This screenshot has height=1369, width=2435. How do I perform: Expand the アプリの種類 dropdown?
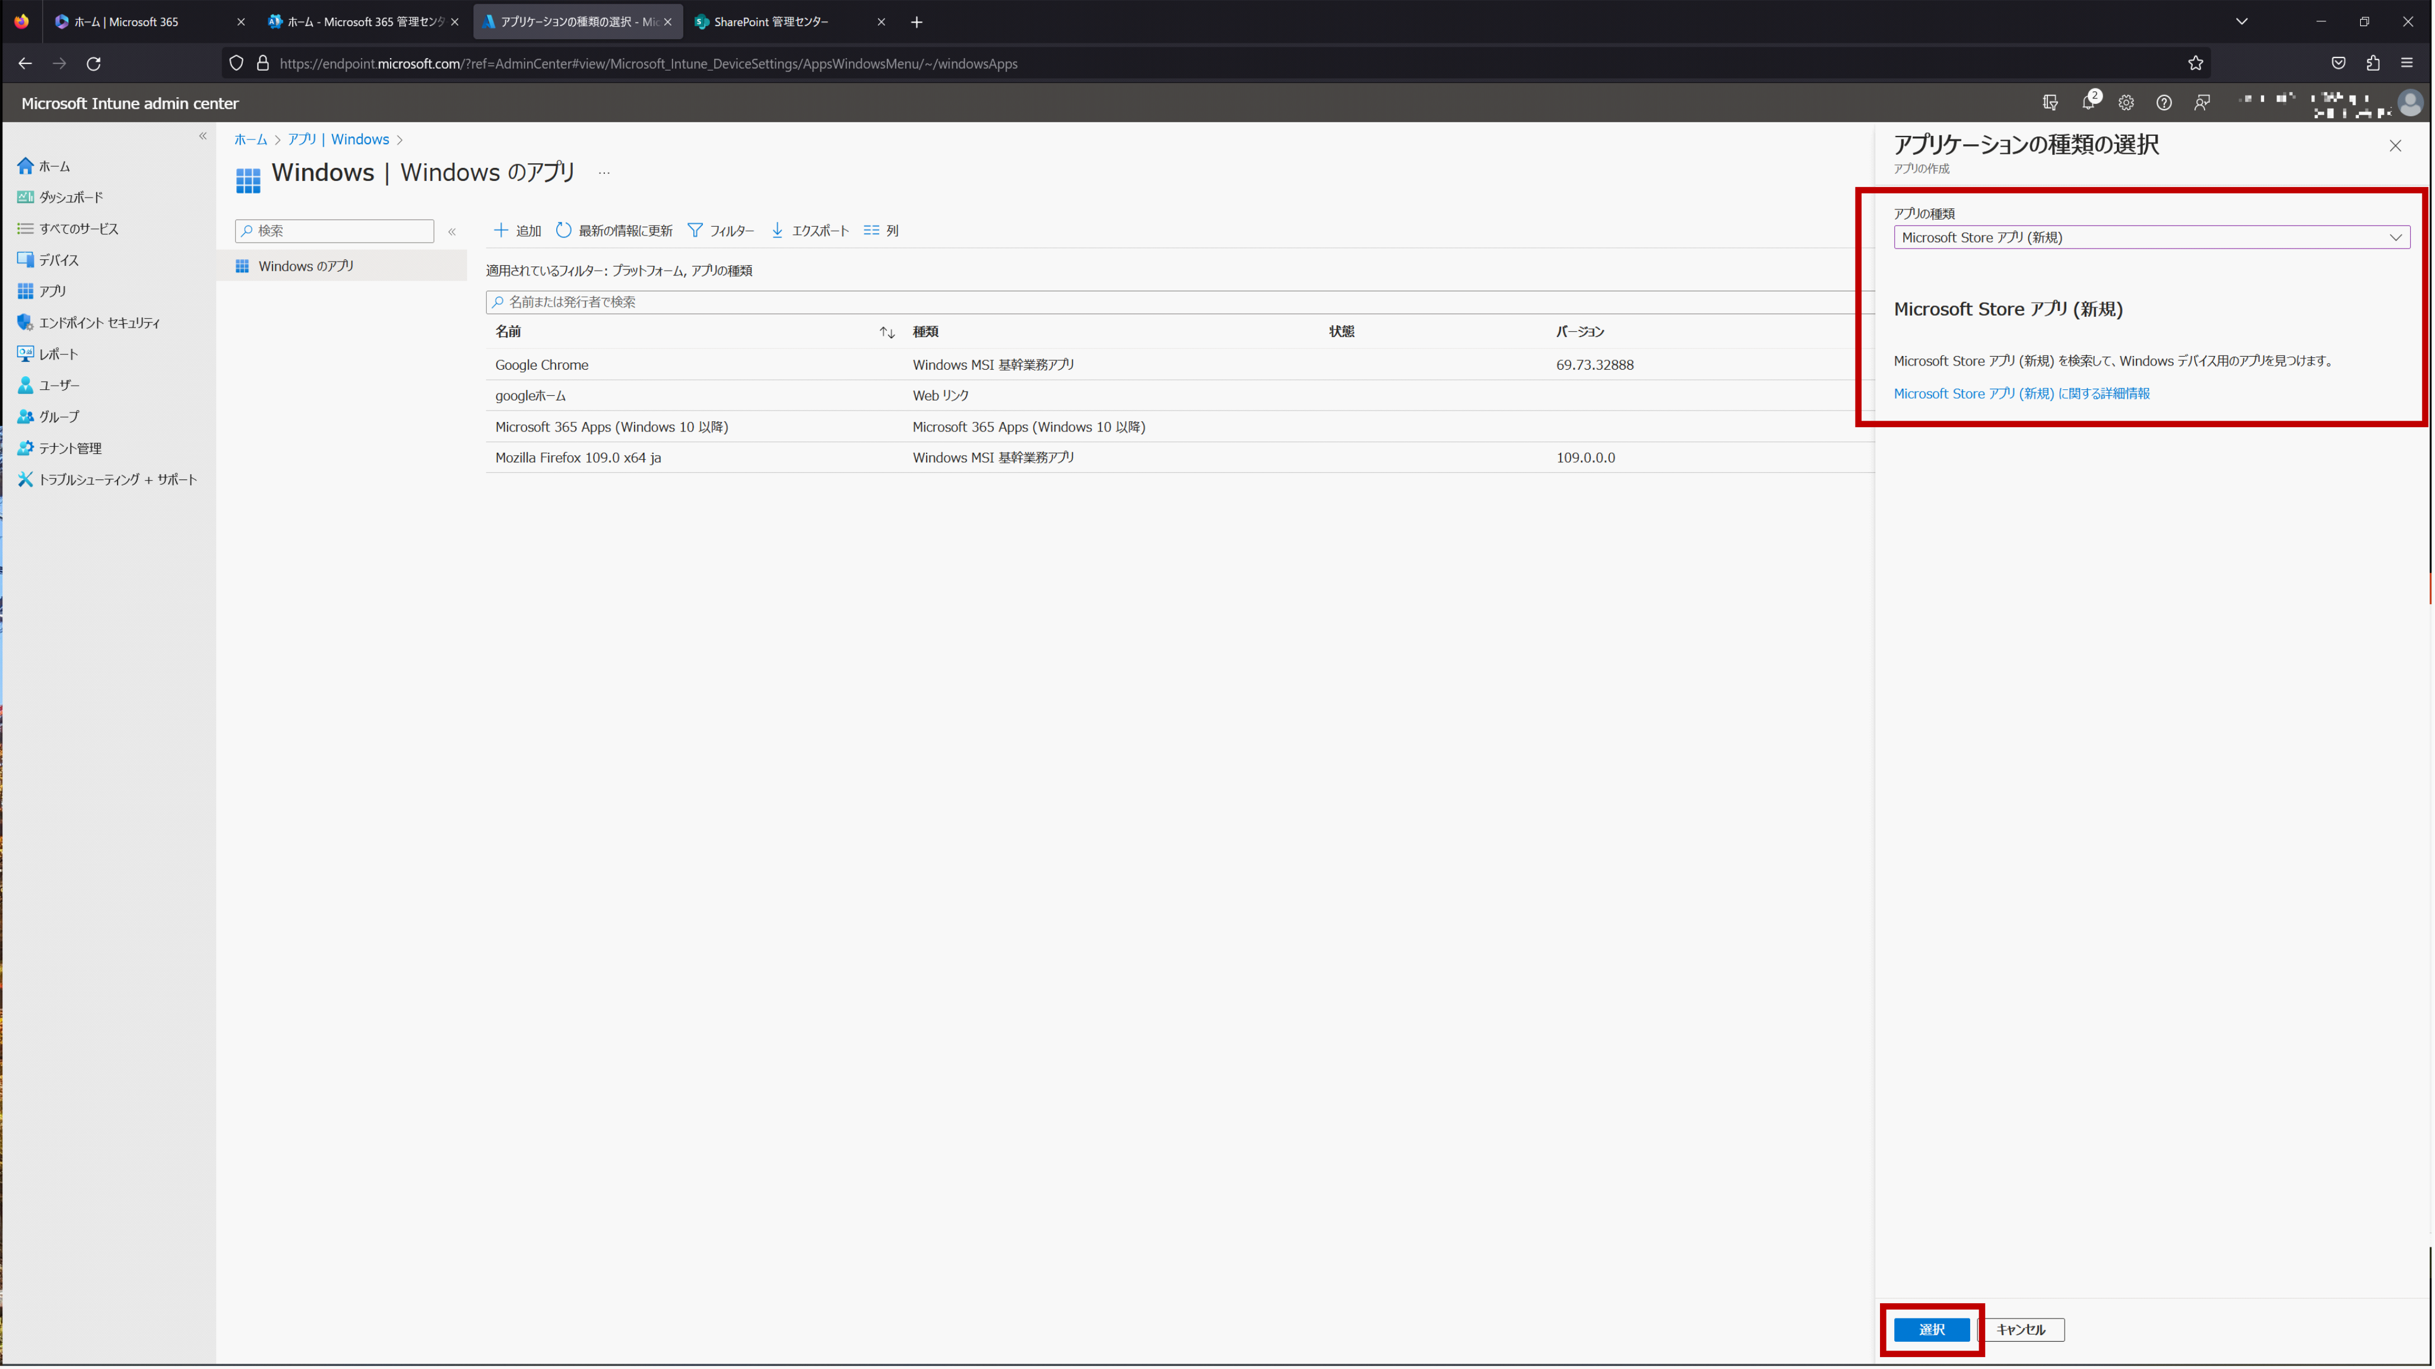(2151, 237)
